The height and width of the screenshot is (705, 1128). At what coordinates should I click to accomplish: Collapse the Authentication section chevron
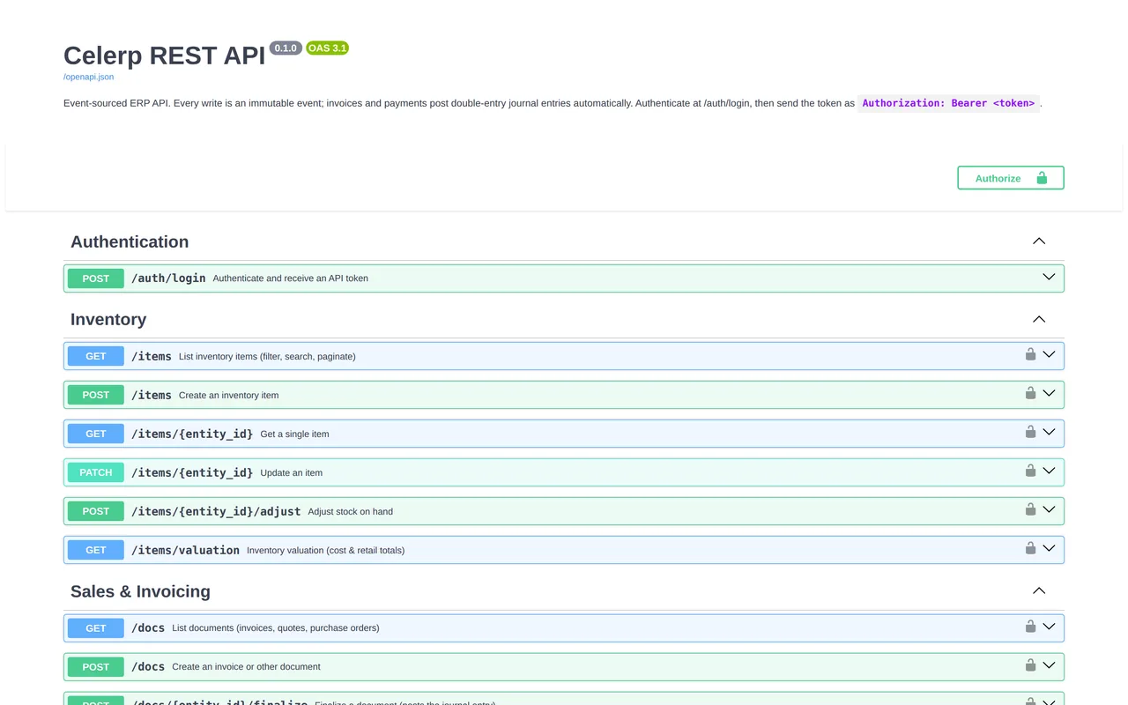point(1039,241)
